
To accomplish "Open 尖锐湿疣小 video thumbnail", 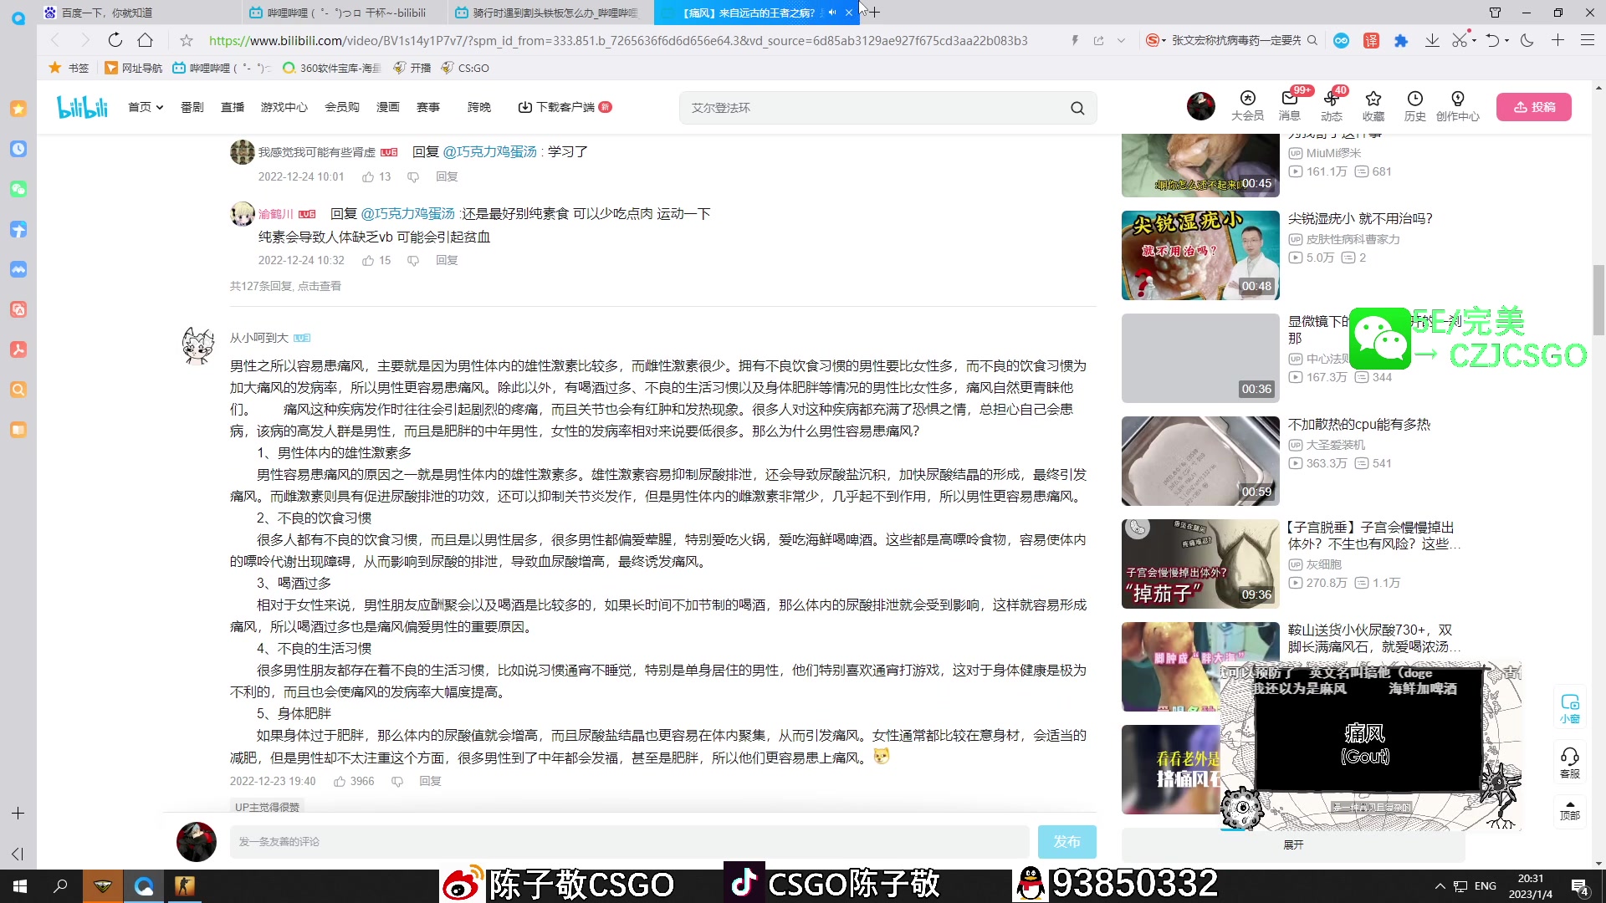I will pos(1200,255).
